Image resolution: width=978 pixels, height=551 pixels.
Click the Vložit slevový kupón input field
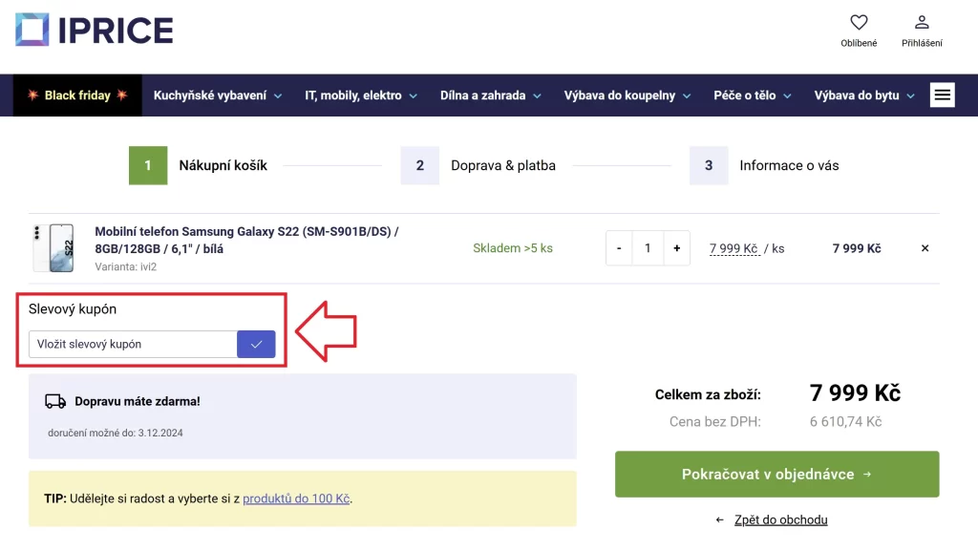[x=133, y=344]
